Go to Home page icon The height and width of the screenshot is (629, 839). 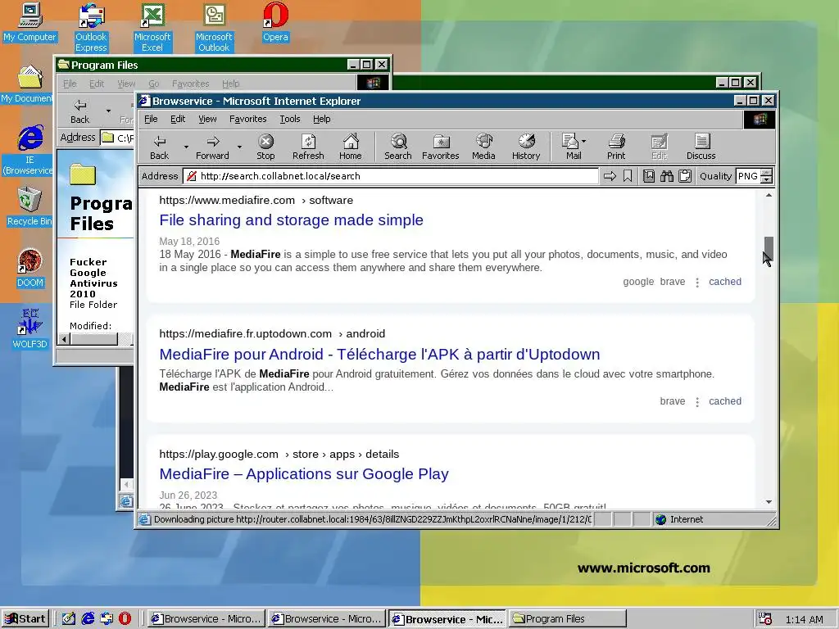(351, 147)
